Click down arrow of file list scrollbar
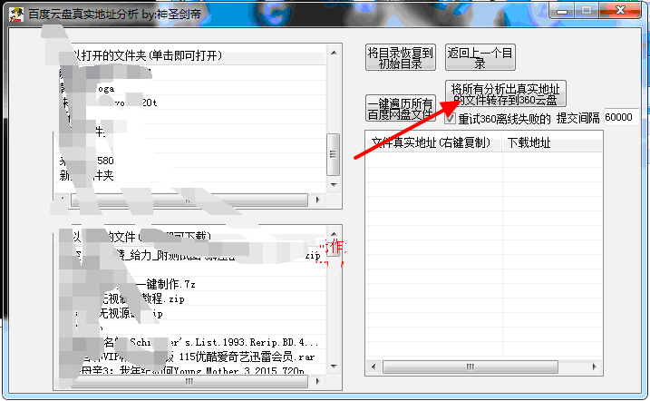Image resolution: width=650 pixels, height=401 pixels. point(334,367)
